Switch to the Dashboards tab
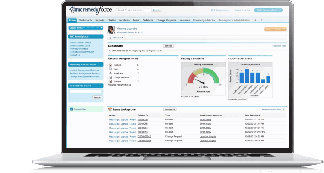The height and width of the screenshot is (173, 324). [86, 20]
